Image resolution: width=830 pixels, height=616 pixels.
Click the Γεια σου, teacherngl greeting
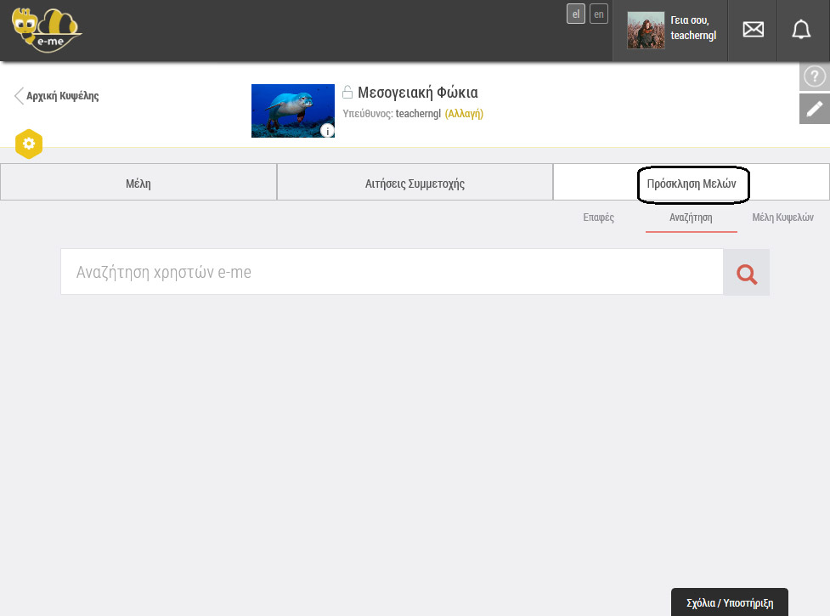click(693, 28)
